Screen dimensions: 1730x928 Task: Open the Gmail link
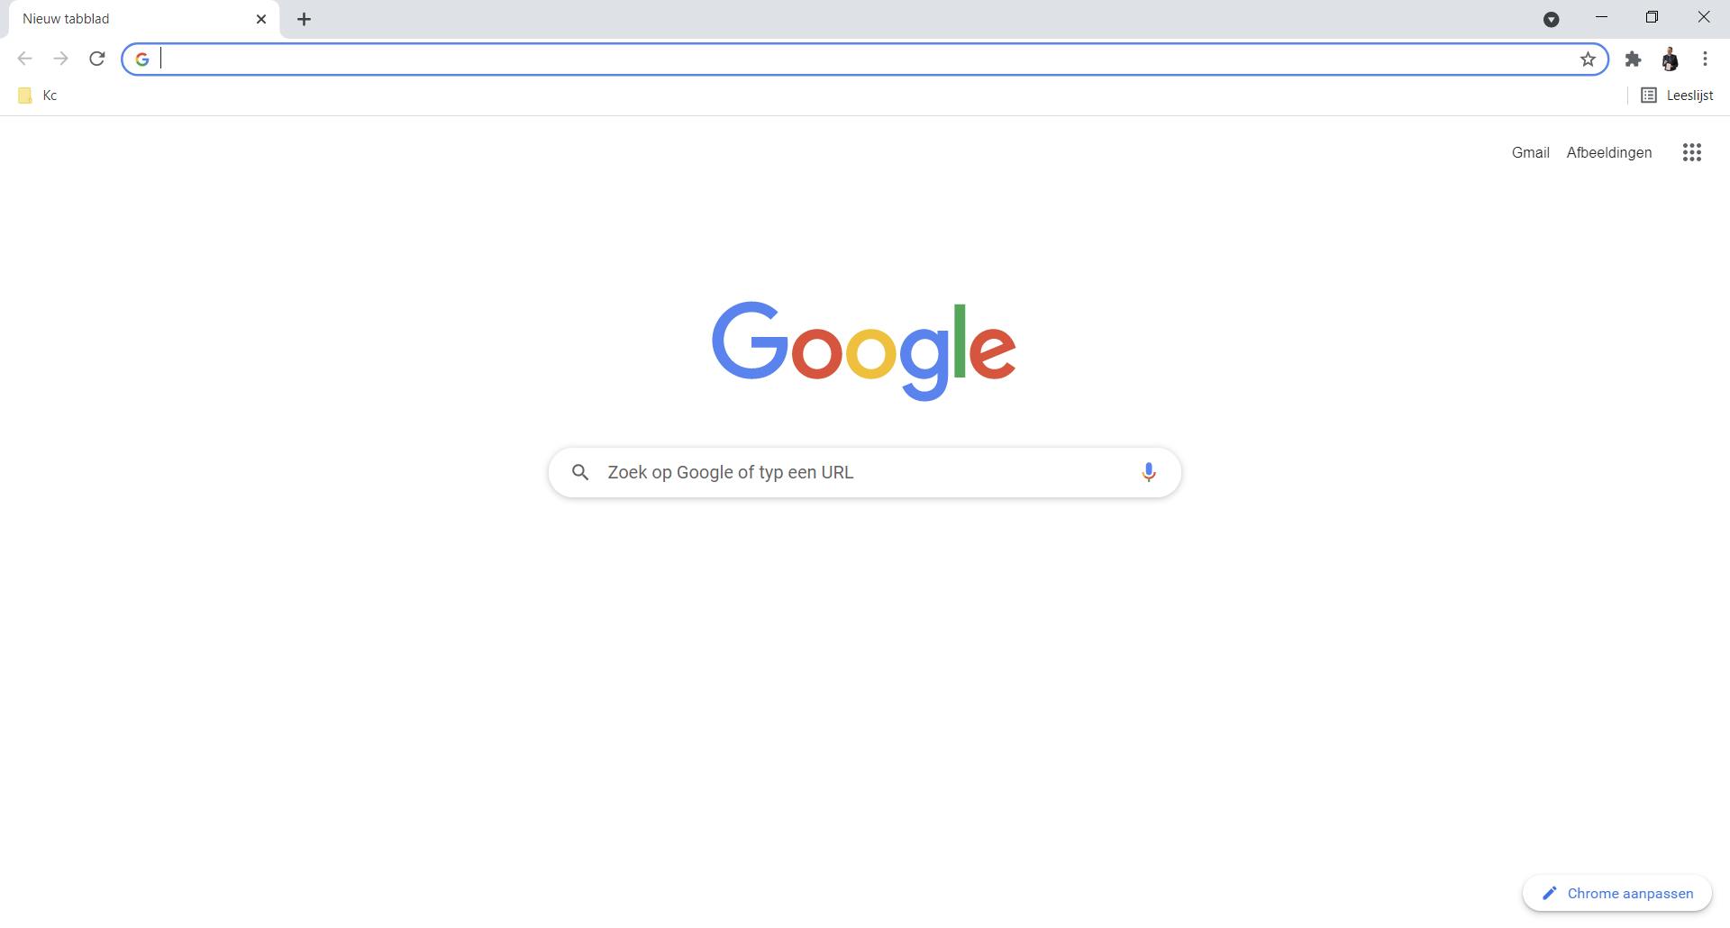pos(1530,152)
